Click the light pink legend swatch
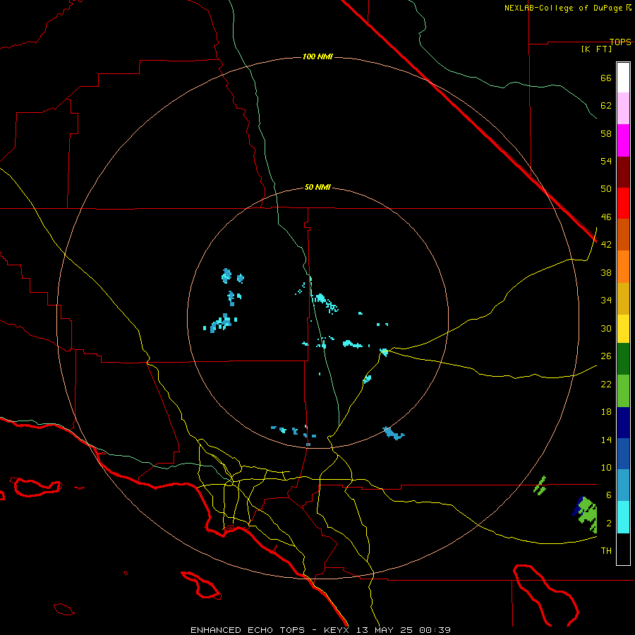The height and width of the screenshot is (635, 635). (623, 108)
